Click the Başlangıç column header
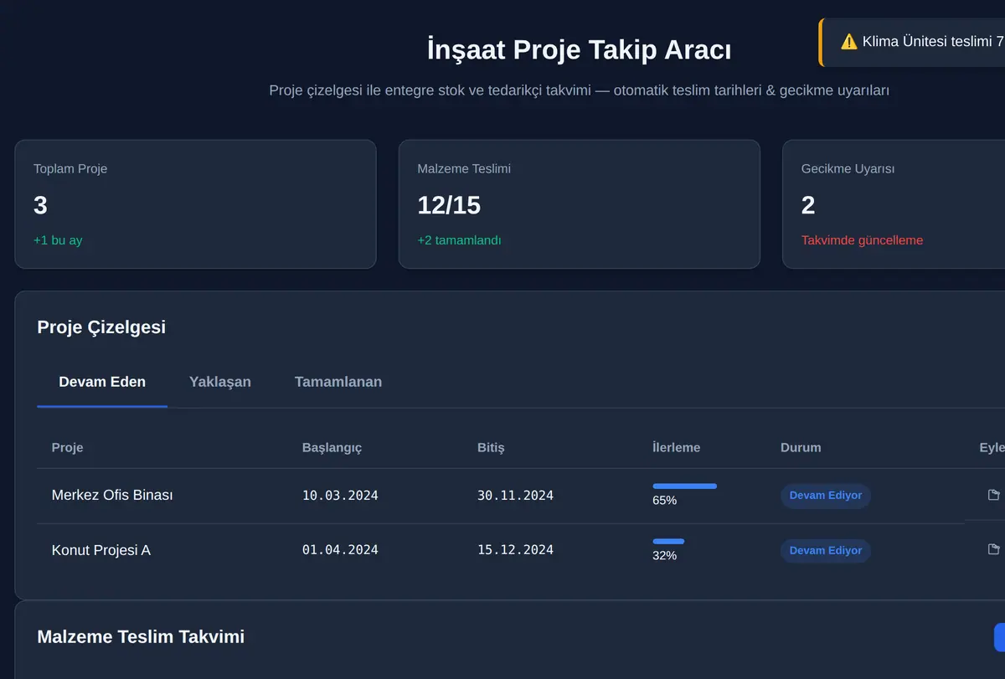The width and height of the screenshot is (1005, 679). coord(332,447)
